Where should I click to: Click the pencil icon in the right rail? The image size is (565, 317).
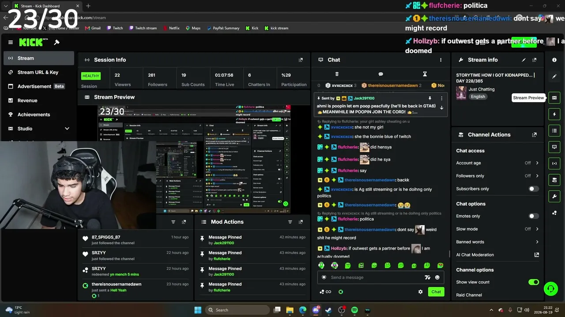pyautogui.click(x=554, y=76)
